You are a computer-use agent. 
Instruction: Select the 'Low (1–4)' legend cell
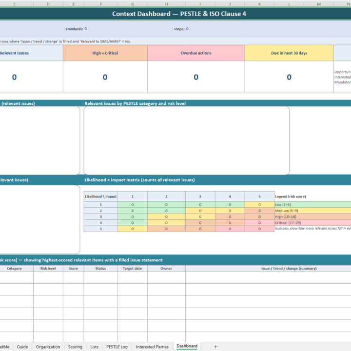click(312, 205)
